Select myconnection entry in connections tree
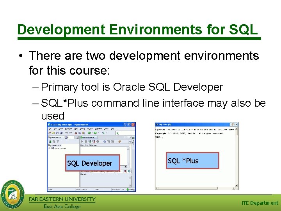281x211 pixels. (59, 148)
